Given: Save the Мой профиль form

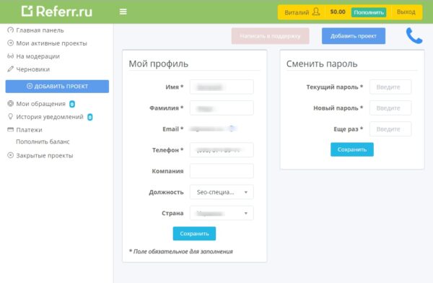Looking at the screenshot, I should point(194,233).
